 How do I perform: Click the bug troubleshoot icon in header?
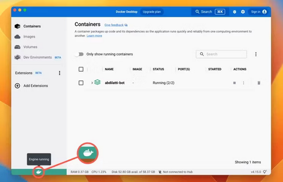tap(234, 12)
